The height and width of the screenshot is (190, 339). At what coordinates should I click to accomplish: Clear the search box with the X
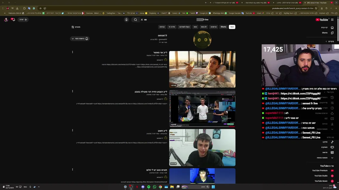(142, 20)
